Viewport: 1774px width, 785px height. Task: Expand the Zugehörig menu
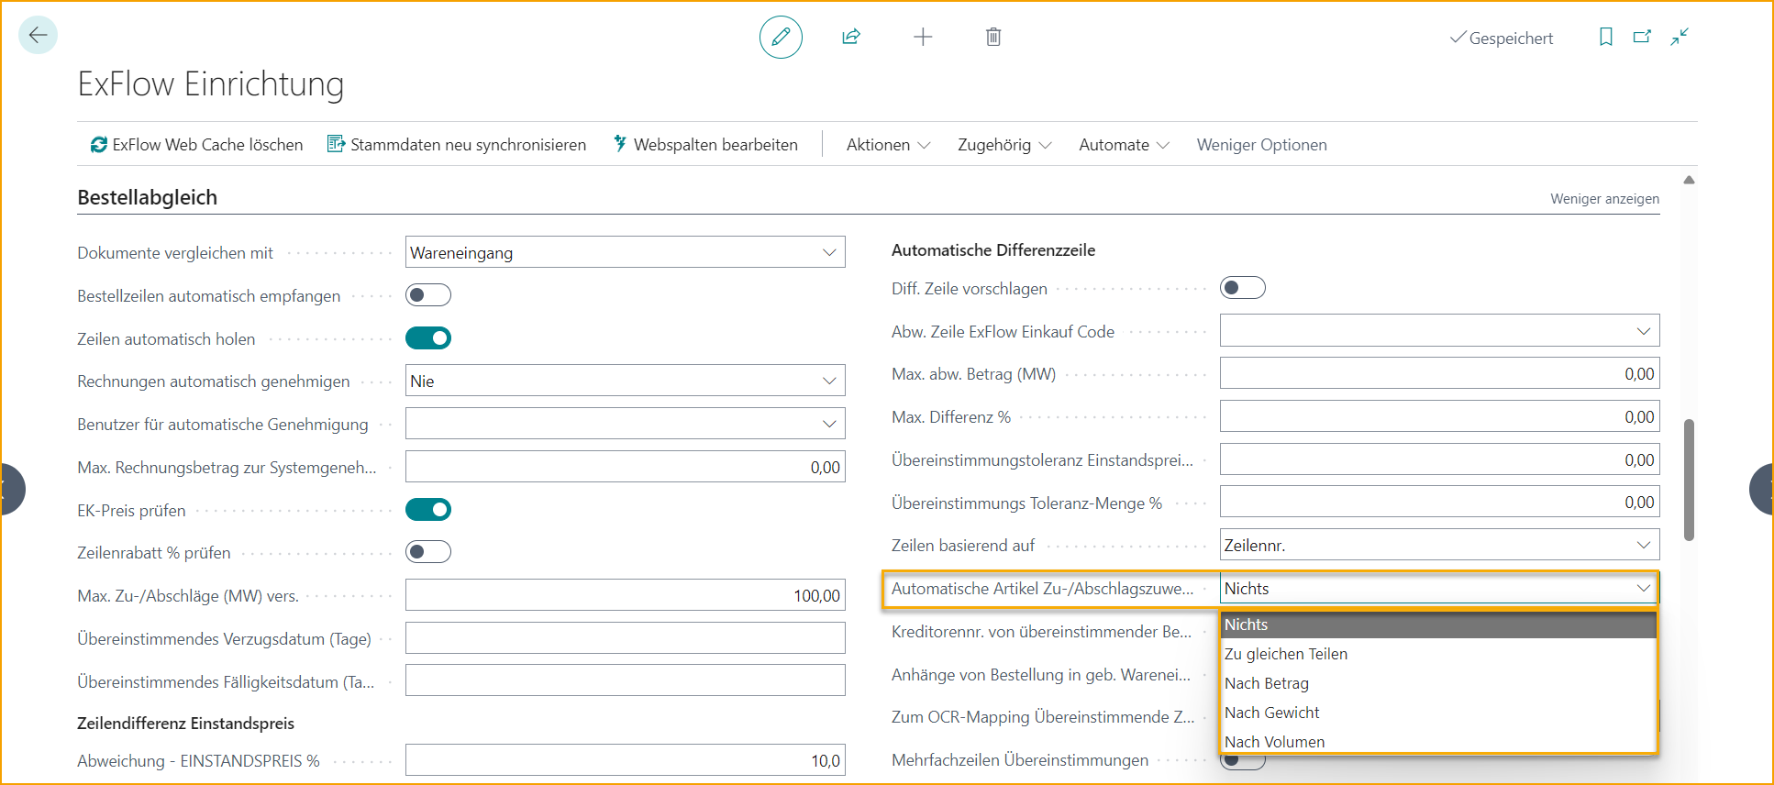[1004, 145]
